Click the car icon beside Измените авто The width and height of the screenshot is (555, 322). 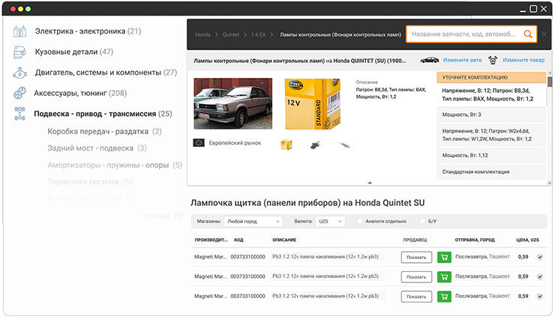429,60
